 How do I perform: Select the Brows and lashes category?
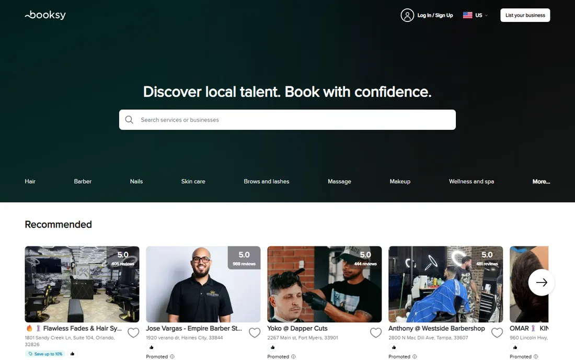(267, 181)
